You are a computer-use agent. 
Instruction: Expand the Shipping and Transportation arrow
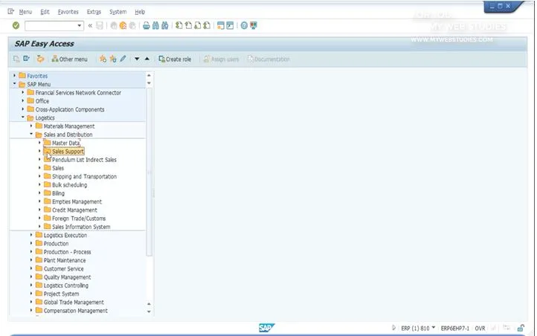[39, 176]
